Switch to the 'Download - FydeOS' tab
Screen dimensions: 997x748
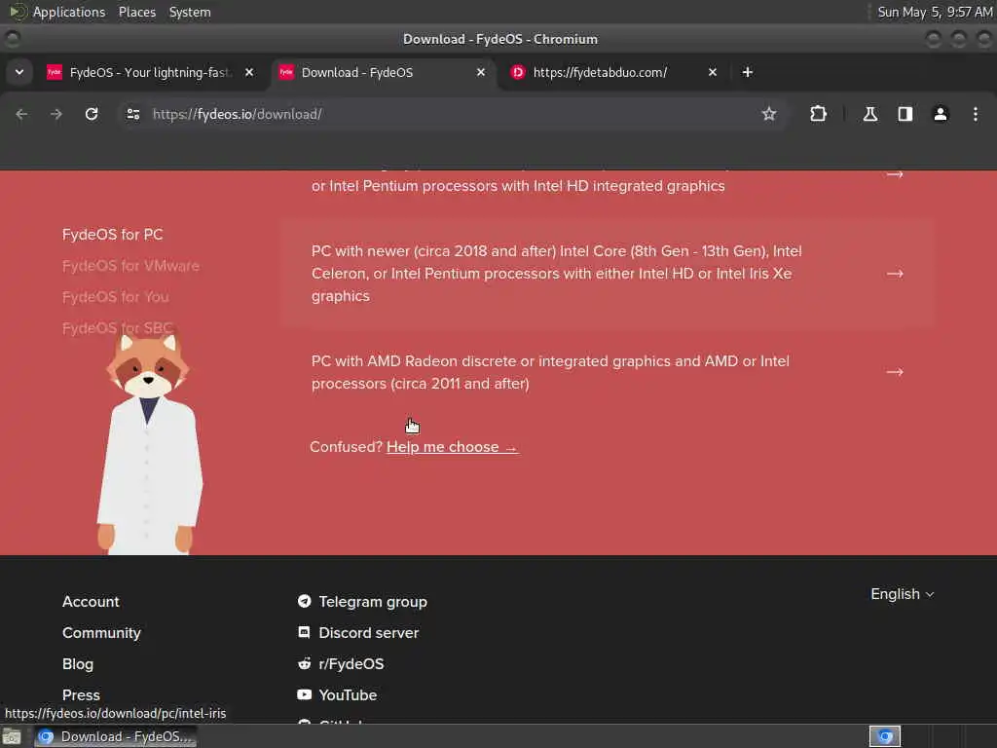click(x=382, y=72)
